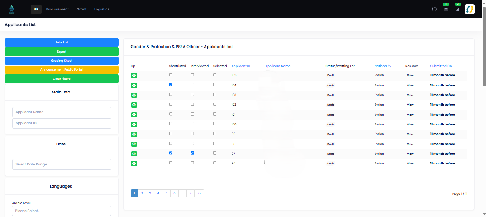
Task: Open the Arabic Level dropdown
Action: pyautogui.click(x=62, y=211)
